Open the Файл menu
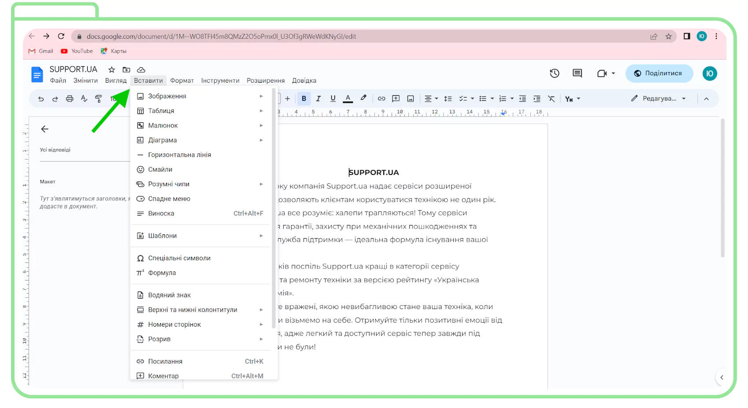This screenshot has width=748, height=408. tap(58, 80)
